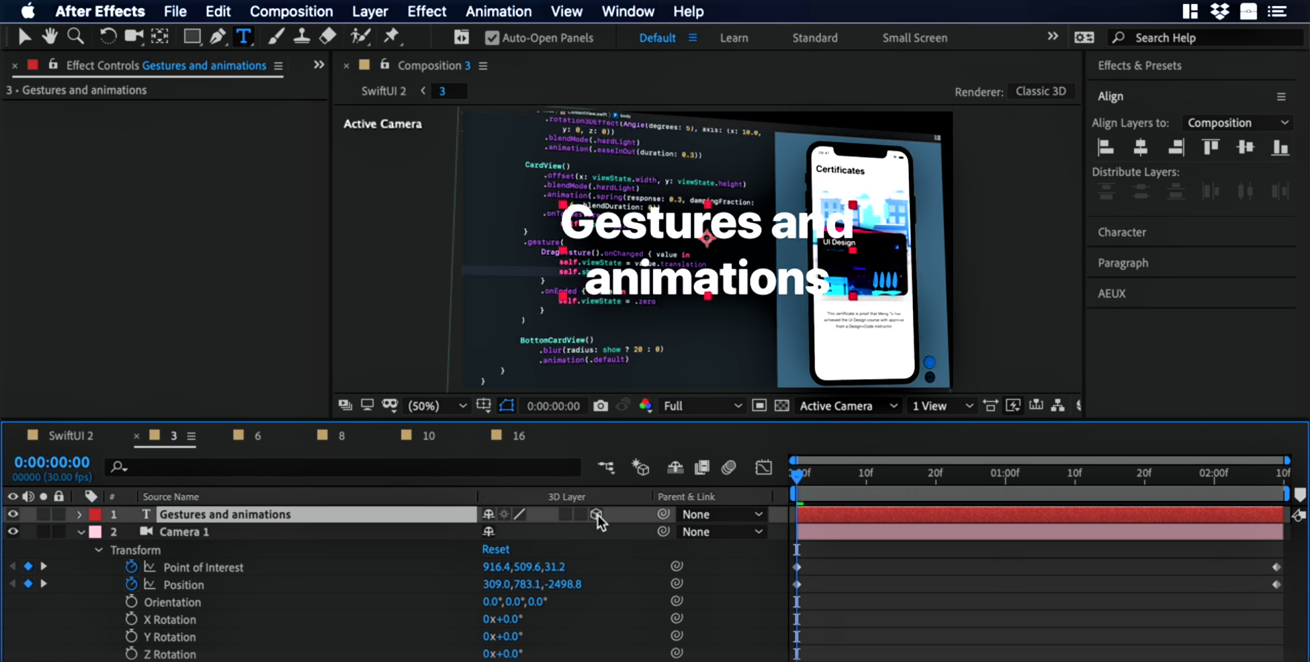This screenshot has height=662, width=1310.
Task: Toggle Position property stopwatch
Action: 131,584
